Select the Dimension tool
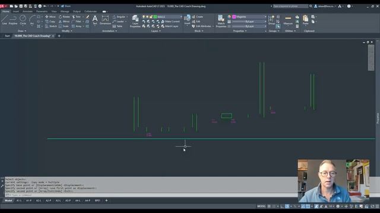This screenshot has height=213, width=380. click(105, 20)
